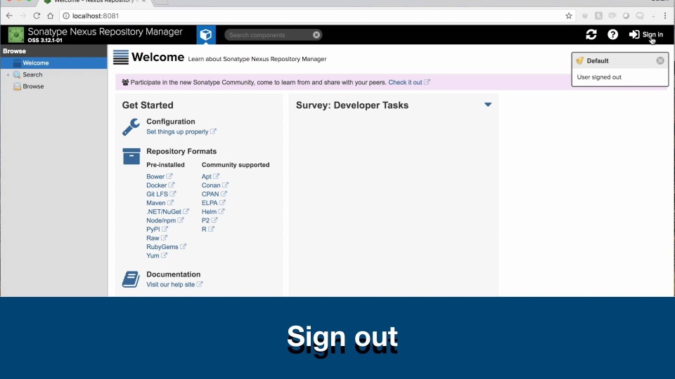Click the Sign in button
Screen dimensions: 675x379
(x=645, y=34)
